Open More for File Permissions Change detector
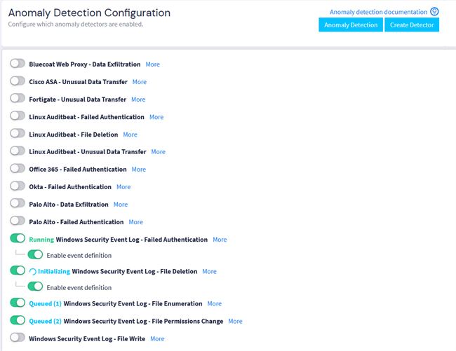The image size is (456, 351). coord(235,322)
